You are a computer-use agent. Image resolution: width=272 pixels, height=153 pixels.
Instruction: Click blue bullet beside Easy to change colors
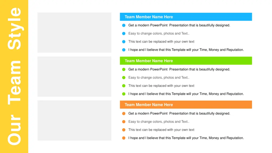pyautogui.click(x=124, y=33)
